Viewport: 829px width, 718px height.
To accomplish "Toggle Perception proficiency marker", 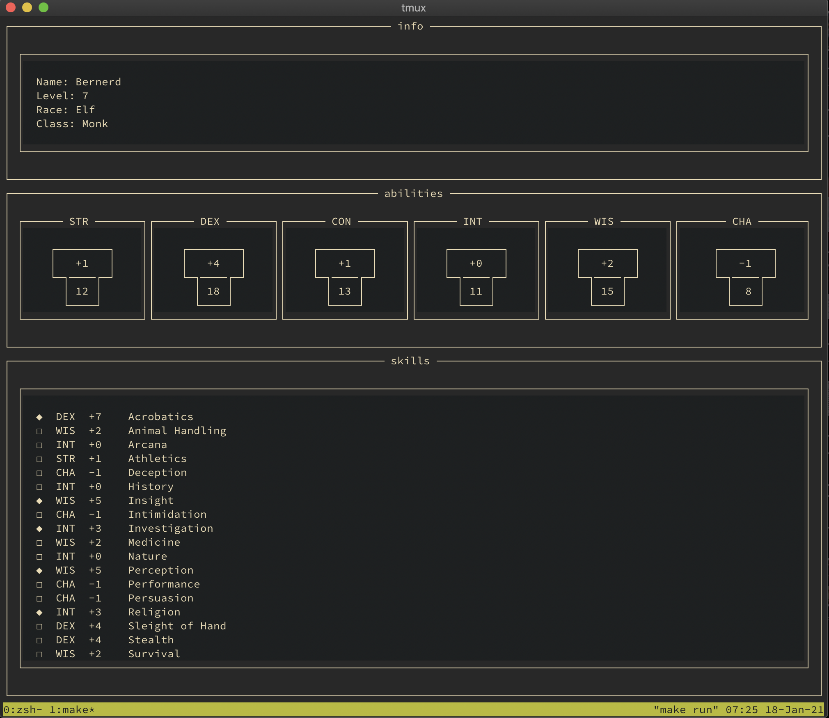I will point(39,571).
